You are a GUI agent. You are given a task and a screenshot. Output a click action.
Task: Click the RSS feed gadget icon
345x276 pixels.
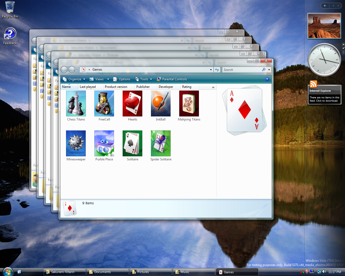[313, 84]
